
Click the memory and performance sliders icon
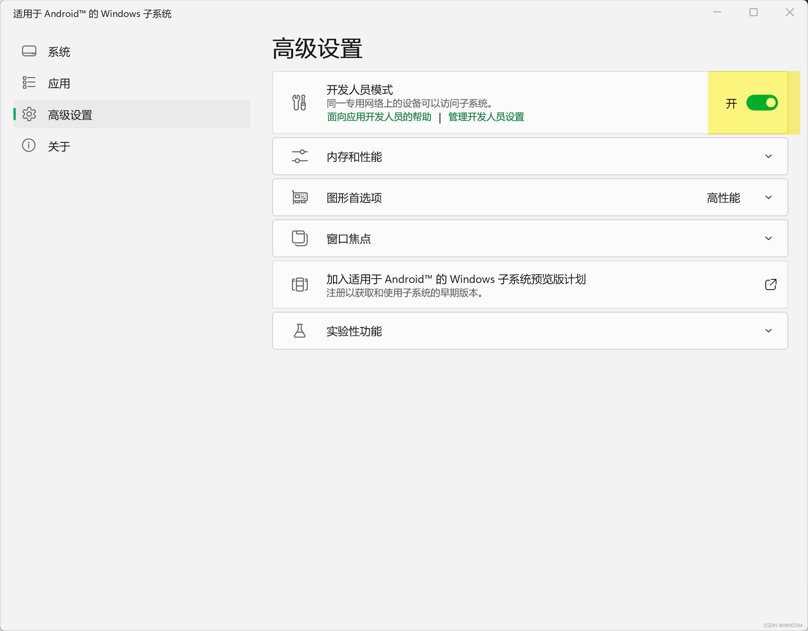299,156
